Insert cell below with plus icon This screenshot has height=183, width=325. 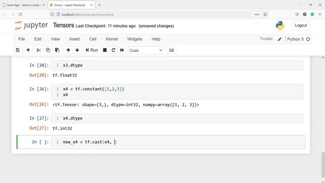tap(28, 50)
